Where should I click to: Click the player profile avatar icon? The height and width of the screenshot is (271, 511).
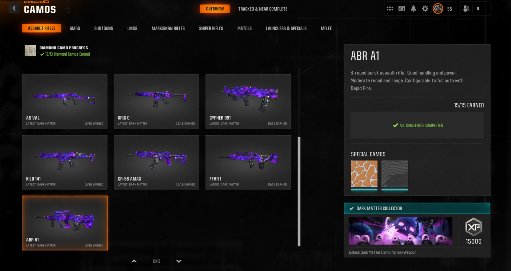click(438, 9)
